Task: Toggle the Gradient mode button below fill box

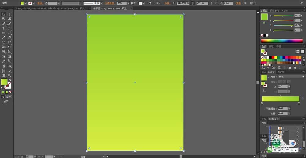Action: click(x=6, y=92)
